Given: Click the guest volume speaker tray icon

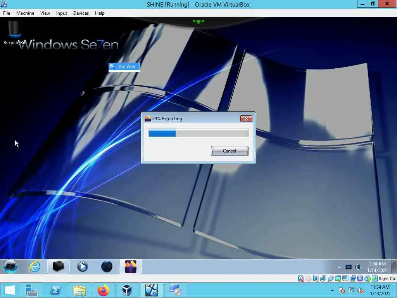Looking at the screenshot, I should click(358, 267).
